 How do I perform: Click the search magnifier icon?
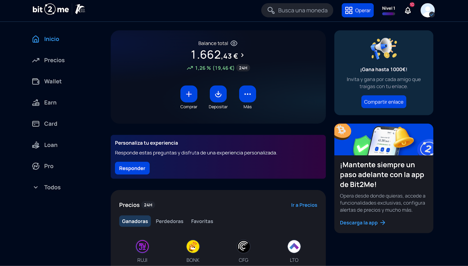tap(271, 11)
